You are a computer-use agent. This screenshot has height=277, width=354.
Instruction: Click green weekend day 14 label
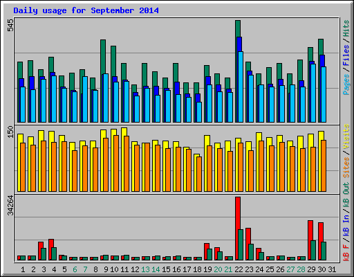[156, 269]
